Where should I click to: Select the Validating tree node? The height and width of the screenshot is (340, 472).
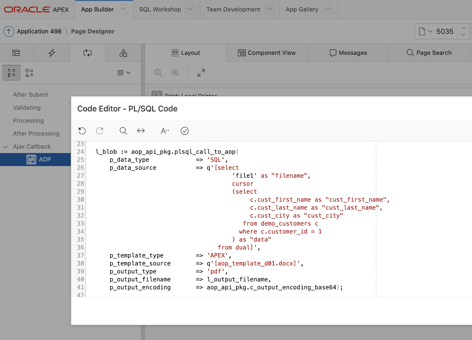click(x=27, y=108)
